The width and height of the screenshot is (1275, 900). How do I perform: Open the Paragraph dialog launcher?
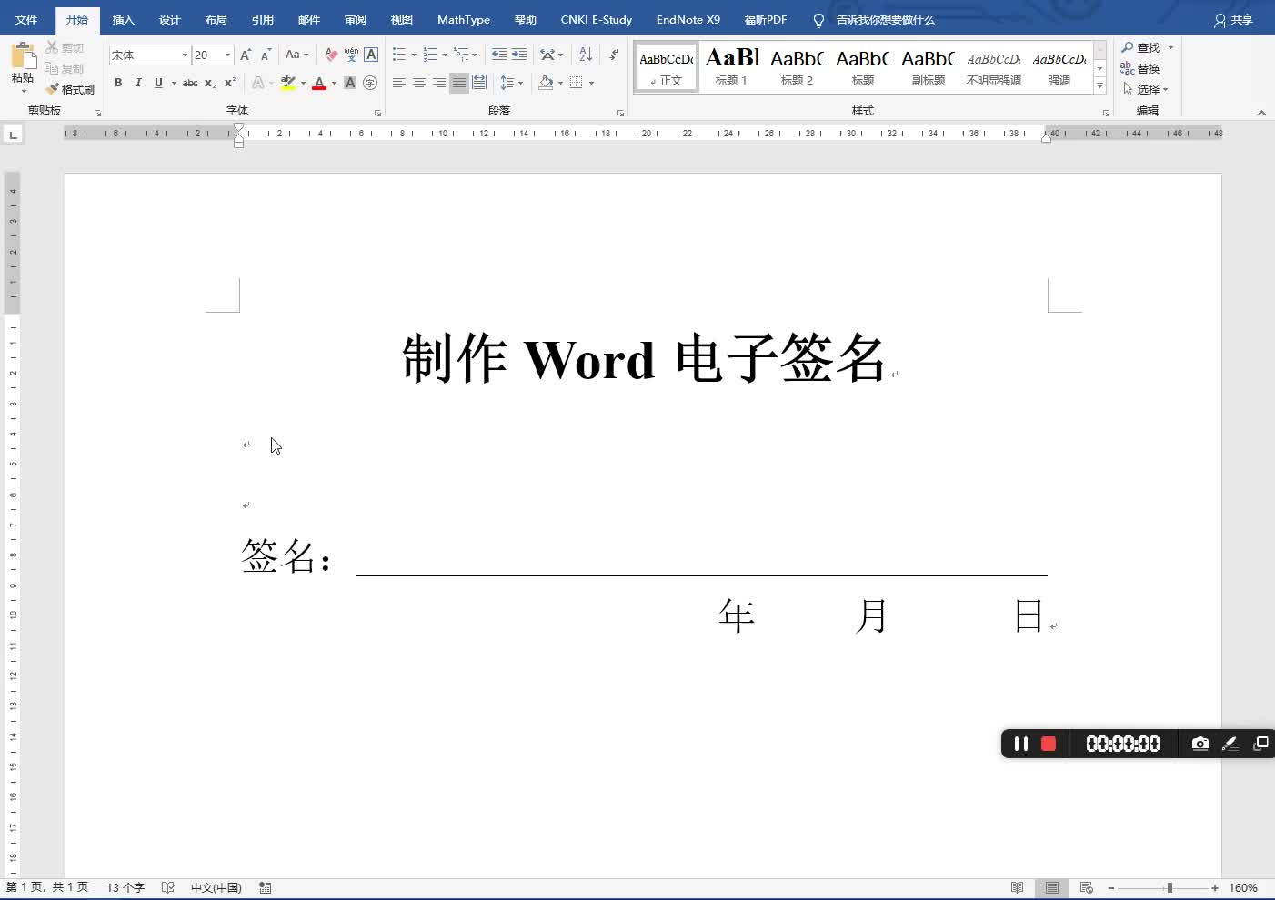coord(621,113)
